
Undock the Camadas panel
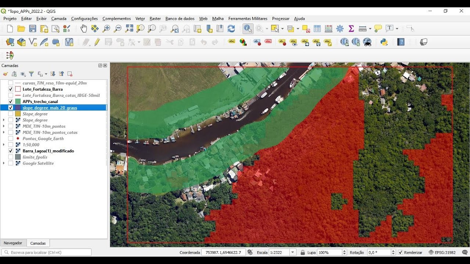coord(100,66)
